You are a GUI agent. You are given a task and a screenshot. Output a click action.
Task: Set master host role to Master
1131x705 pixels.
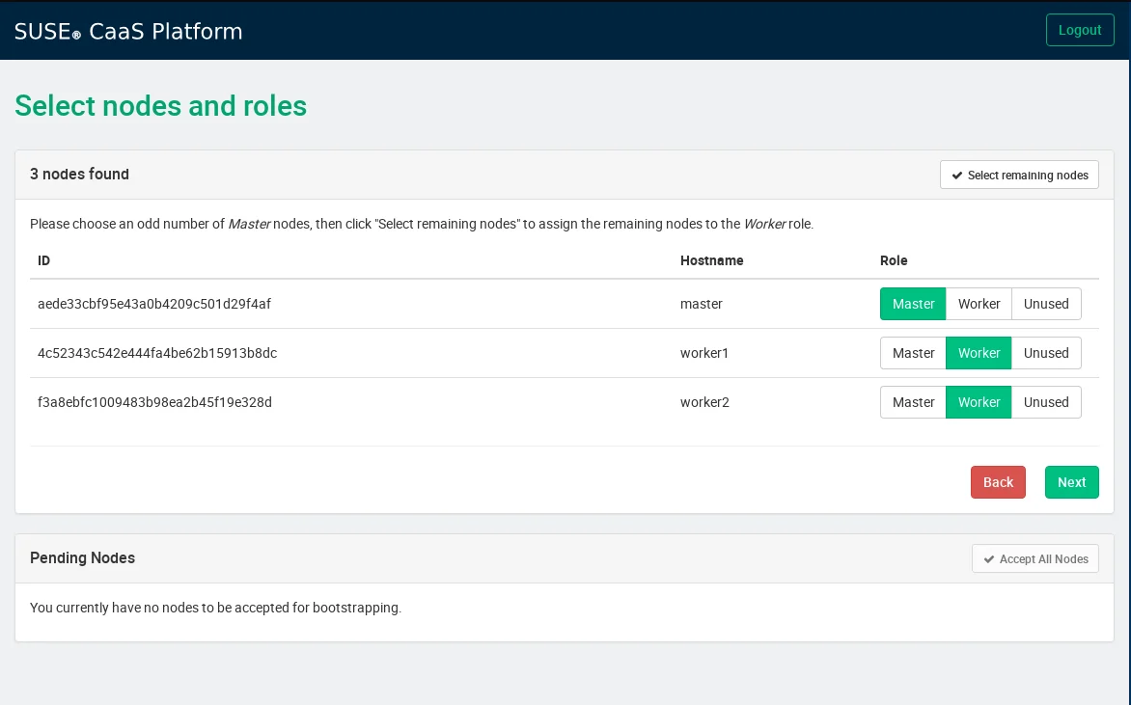pos(913,304)
